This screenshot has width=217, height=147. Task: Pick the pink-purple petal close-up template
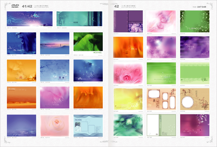tap(55, 98)
